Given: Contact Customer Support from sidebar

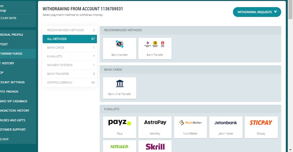Looking at the screenshot, I should pos(18,130).
